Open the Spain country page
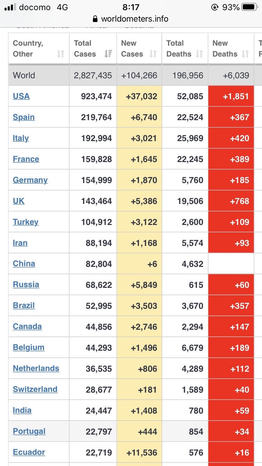The width and height of the screenshot is (262, 466). (x=24, y=117)
